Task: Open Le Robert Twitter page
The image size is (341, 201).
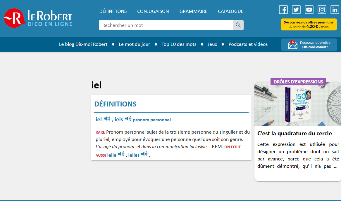Action: coord(296,10)
